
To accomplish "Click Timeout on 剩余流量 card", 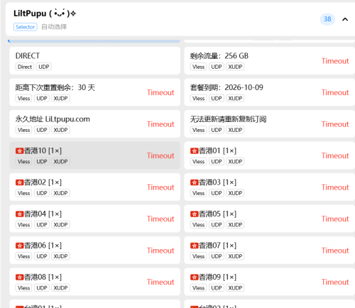I will pos(335,61).
